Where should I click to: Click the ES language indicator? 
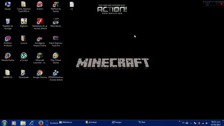[x=183, y=123]
